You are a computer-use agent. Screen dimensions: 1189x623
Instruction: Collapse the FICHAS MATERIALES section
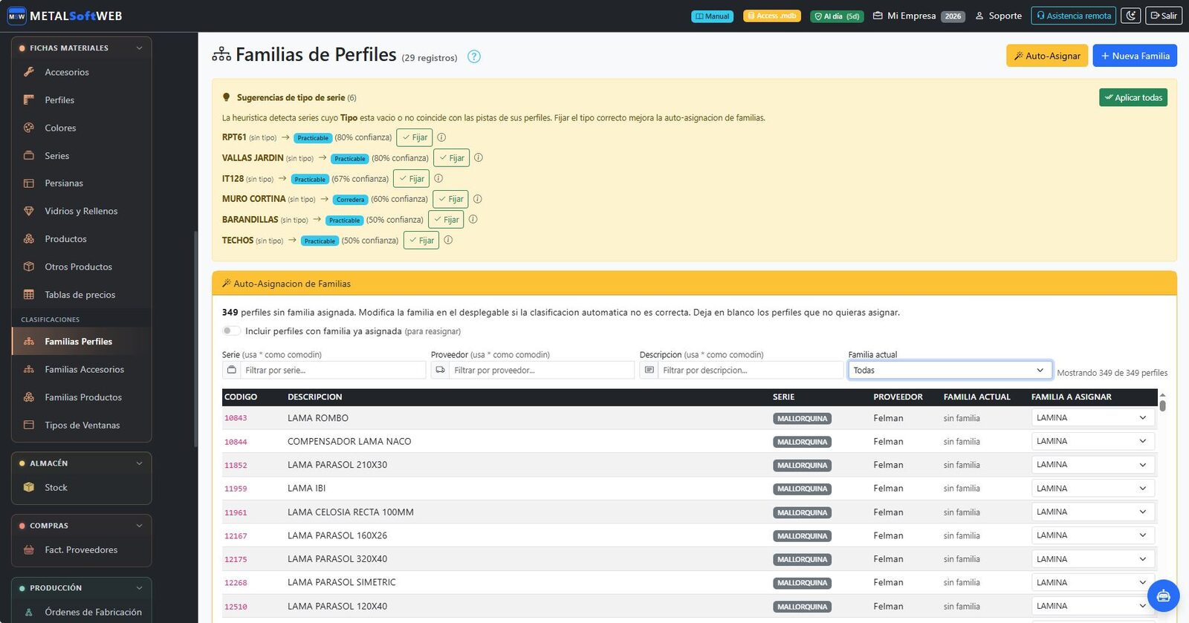coord(139,48)
